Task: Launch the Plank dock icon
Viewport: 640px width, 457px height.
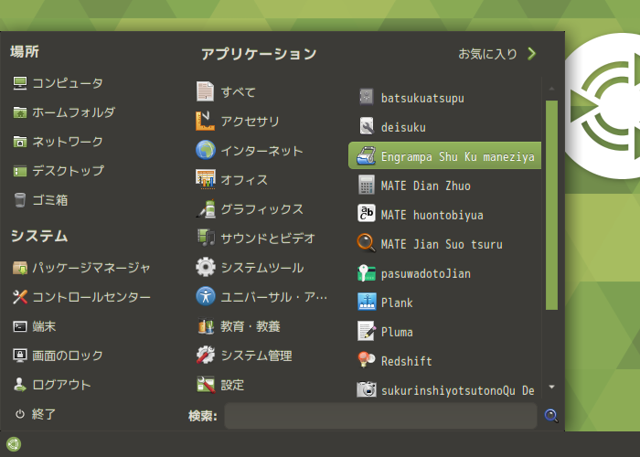Action: pyautogui.click(x=367, y=303)
